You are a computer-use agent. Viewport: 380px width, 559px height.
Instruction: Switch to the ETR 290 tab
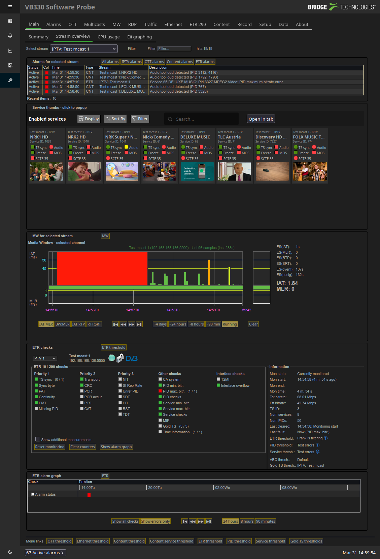198,24
